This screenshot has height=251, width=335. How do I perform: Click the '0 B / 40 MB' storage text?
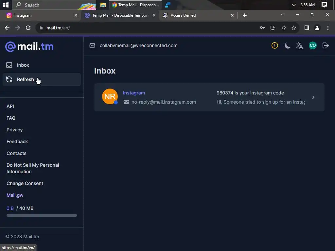coord(20,208)
